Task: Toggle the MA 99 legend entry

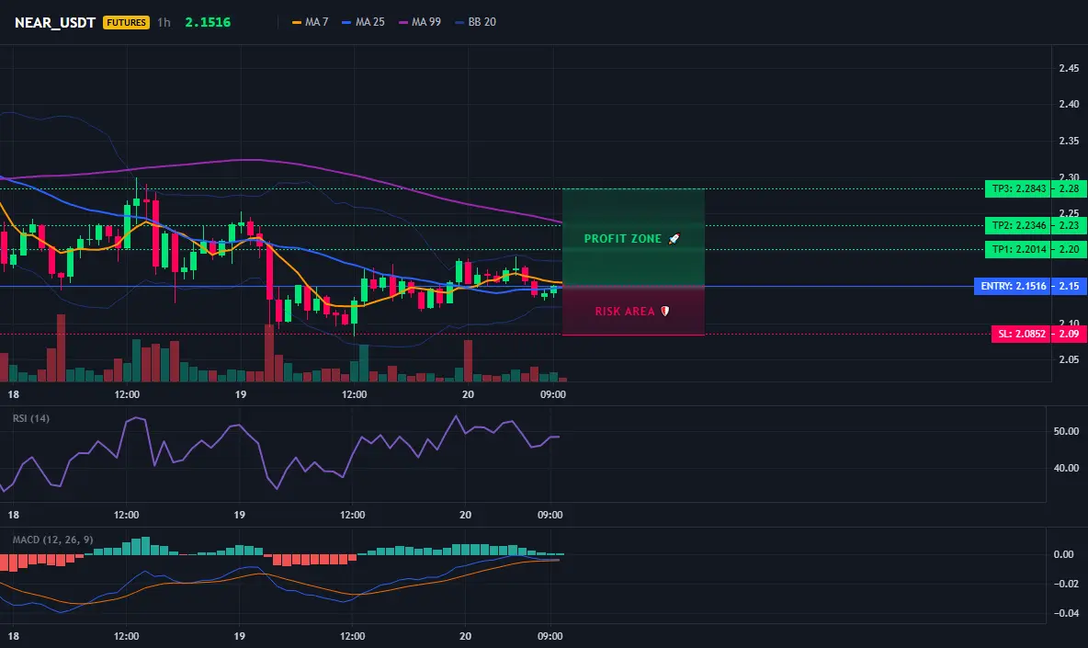Action: coord(420,22)
